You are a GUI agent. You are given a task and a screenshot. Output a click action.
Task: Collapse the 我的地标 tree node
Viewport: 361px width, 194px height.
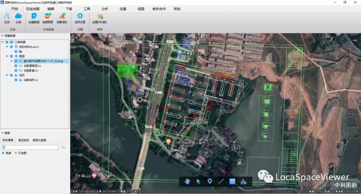pos(7,47)
